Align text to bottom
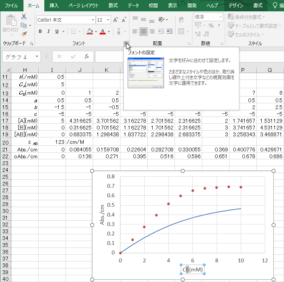The width and height of the screenshot is (284, 282). pos(152,20)
